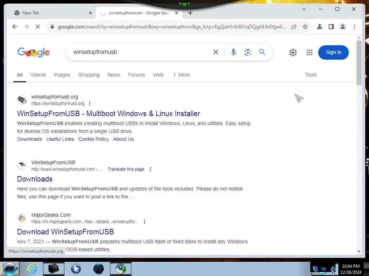Go back to the previous page
This screenshot has height=276, width=369.
[15, 27]
